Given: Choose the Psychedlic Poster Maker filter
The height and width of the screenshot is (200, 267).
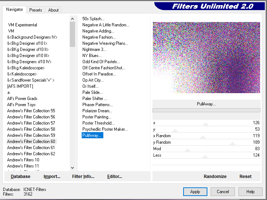Looking at the screenshot, I should (x=105, y=129).
